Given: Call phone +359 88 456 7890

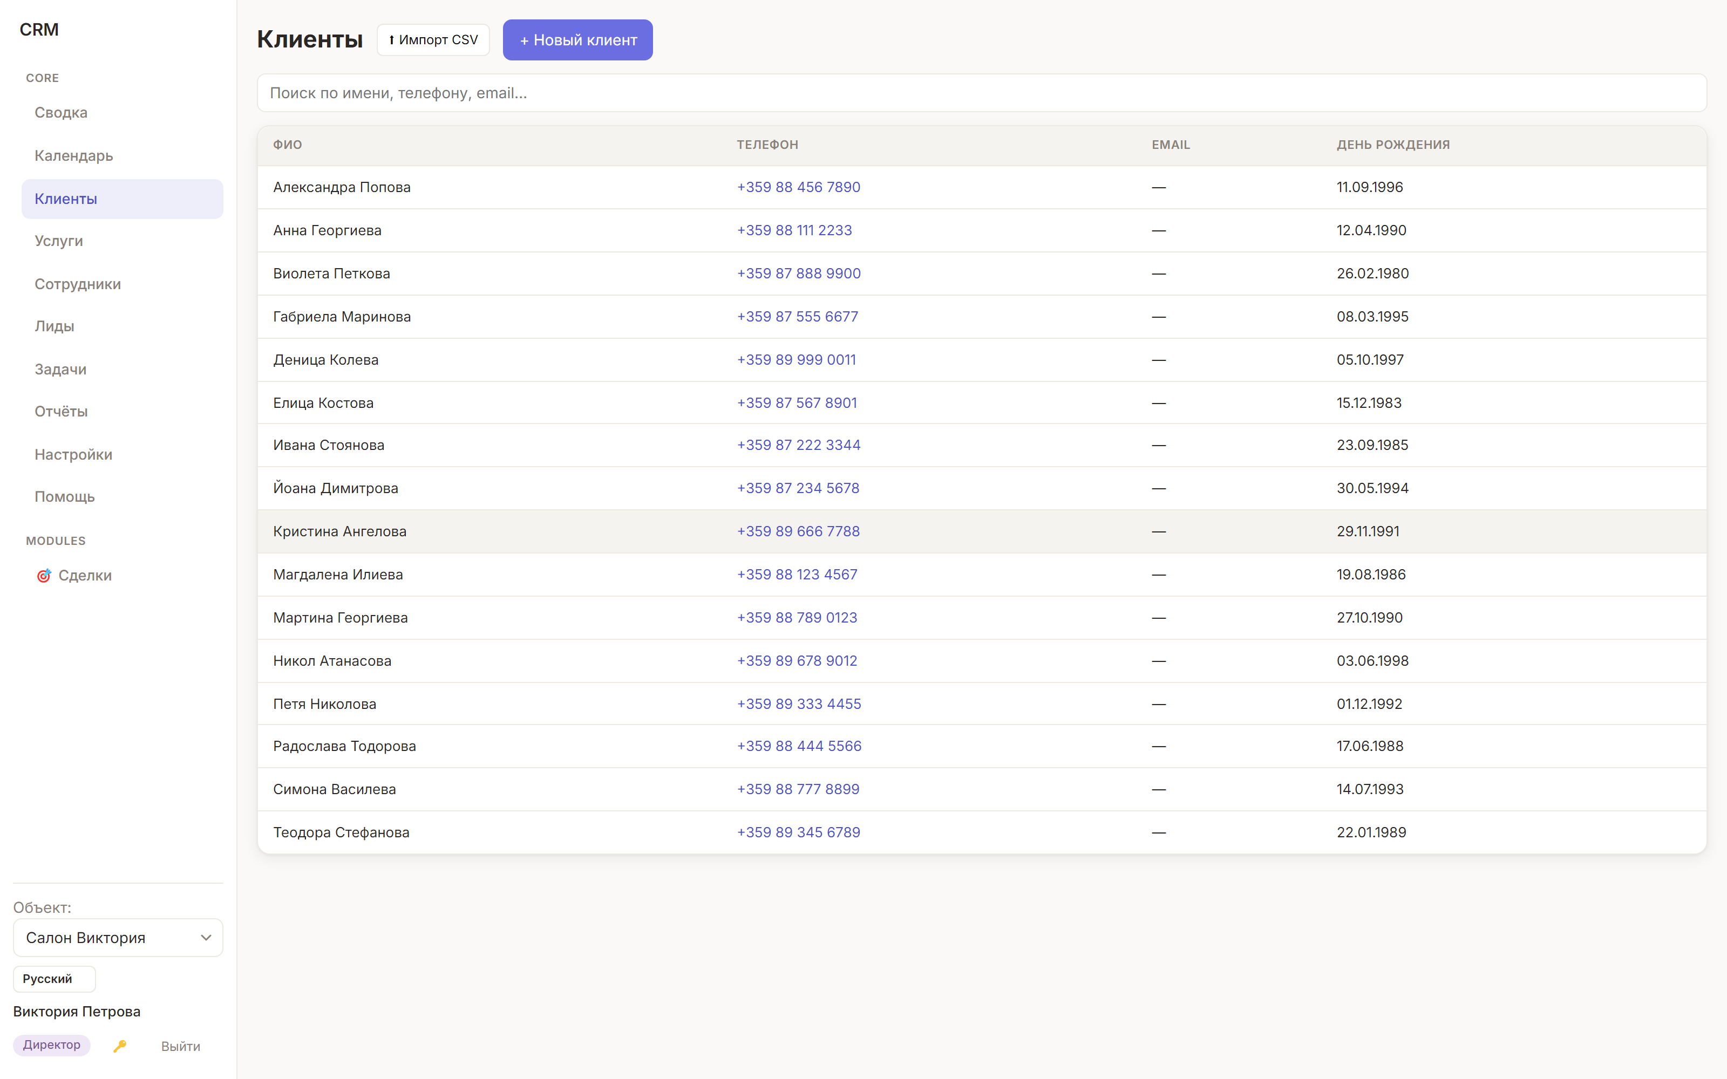Looking at the screenshot, I should [x=798, y=187].
